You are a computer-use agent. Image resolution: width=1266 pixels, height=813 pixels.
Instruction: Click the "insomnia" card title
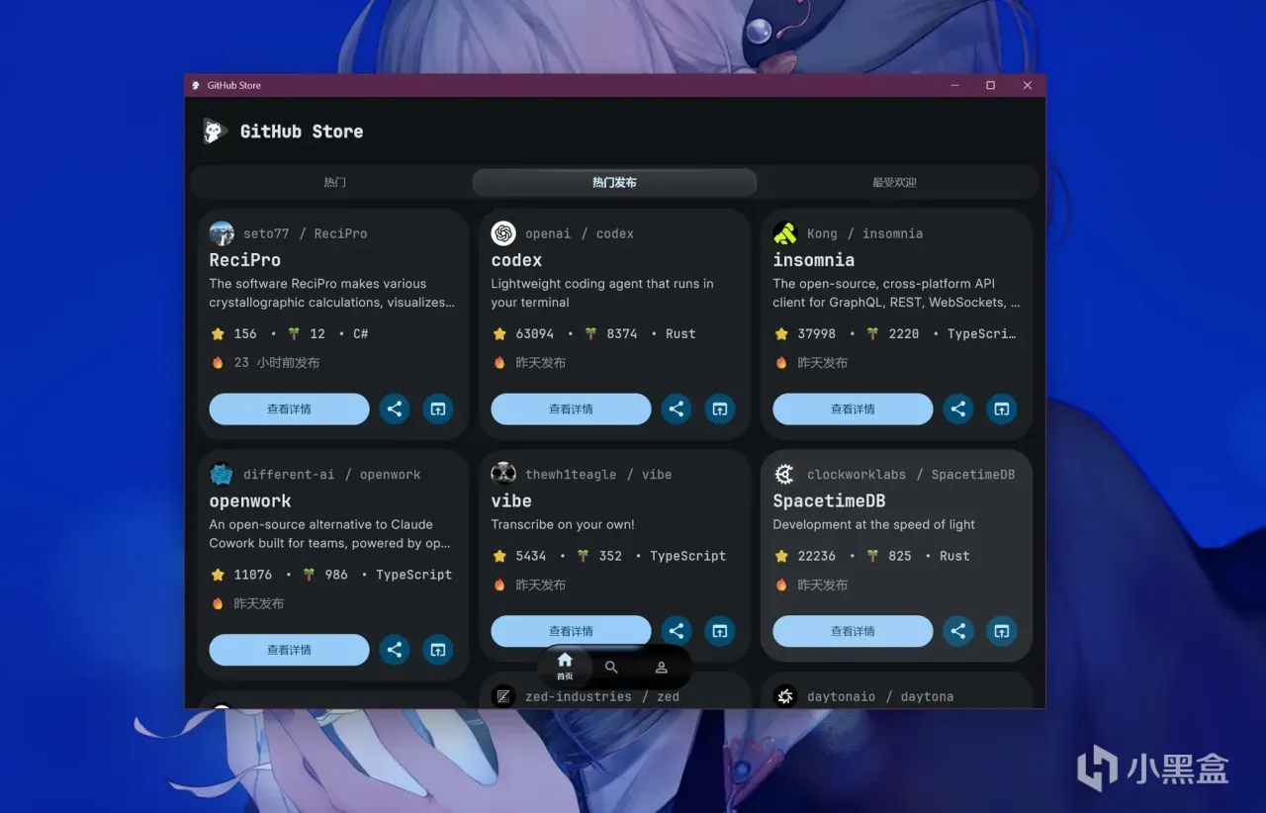[814, 260]
